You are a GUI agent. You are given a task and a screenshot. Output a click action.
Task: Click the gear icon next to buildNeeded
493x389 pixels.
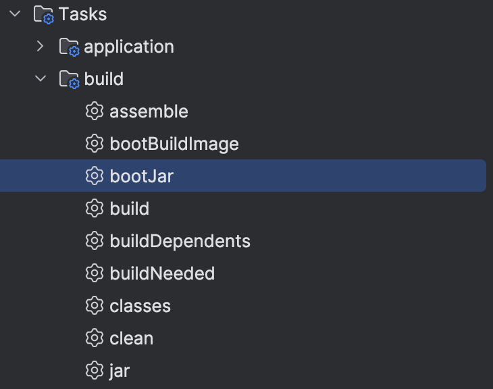click(95, 274)
